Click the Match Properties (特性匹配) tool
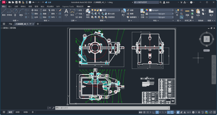 pos(142,13)
